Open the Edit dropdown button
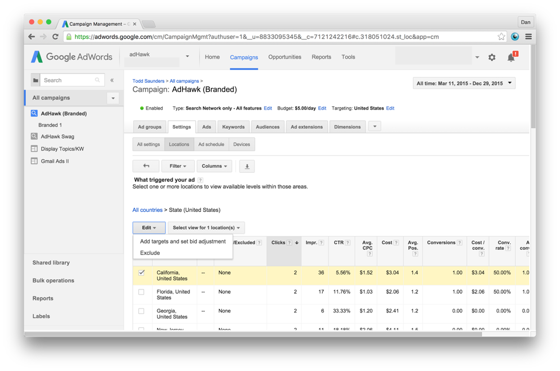The image size is (560, 371). tap(149, 228)
